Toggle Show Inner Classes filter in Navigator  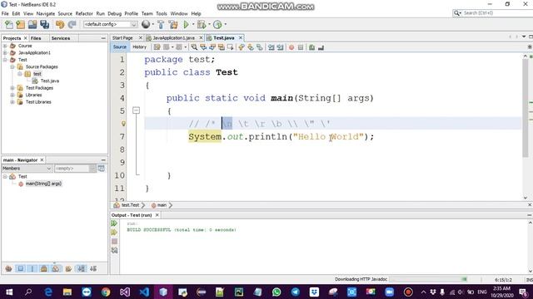click(x=56, y=269)
